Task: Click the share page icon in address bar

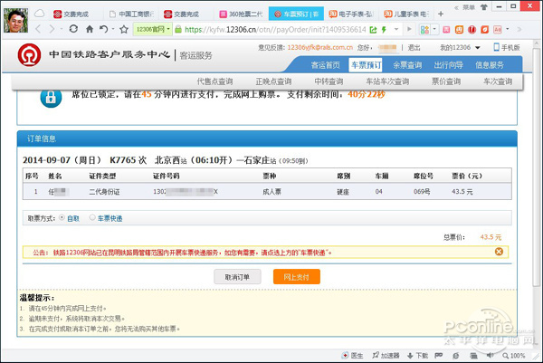Action: 373,30
